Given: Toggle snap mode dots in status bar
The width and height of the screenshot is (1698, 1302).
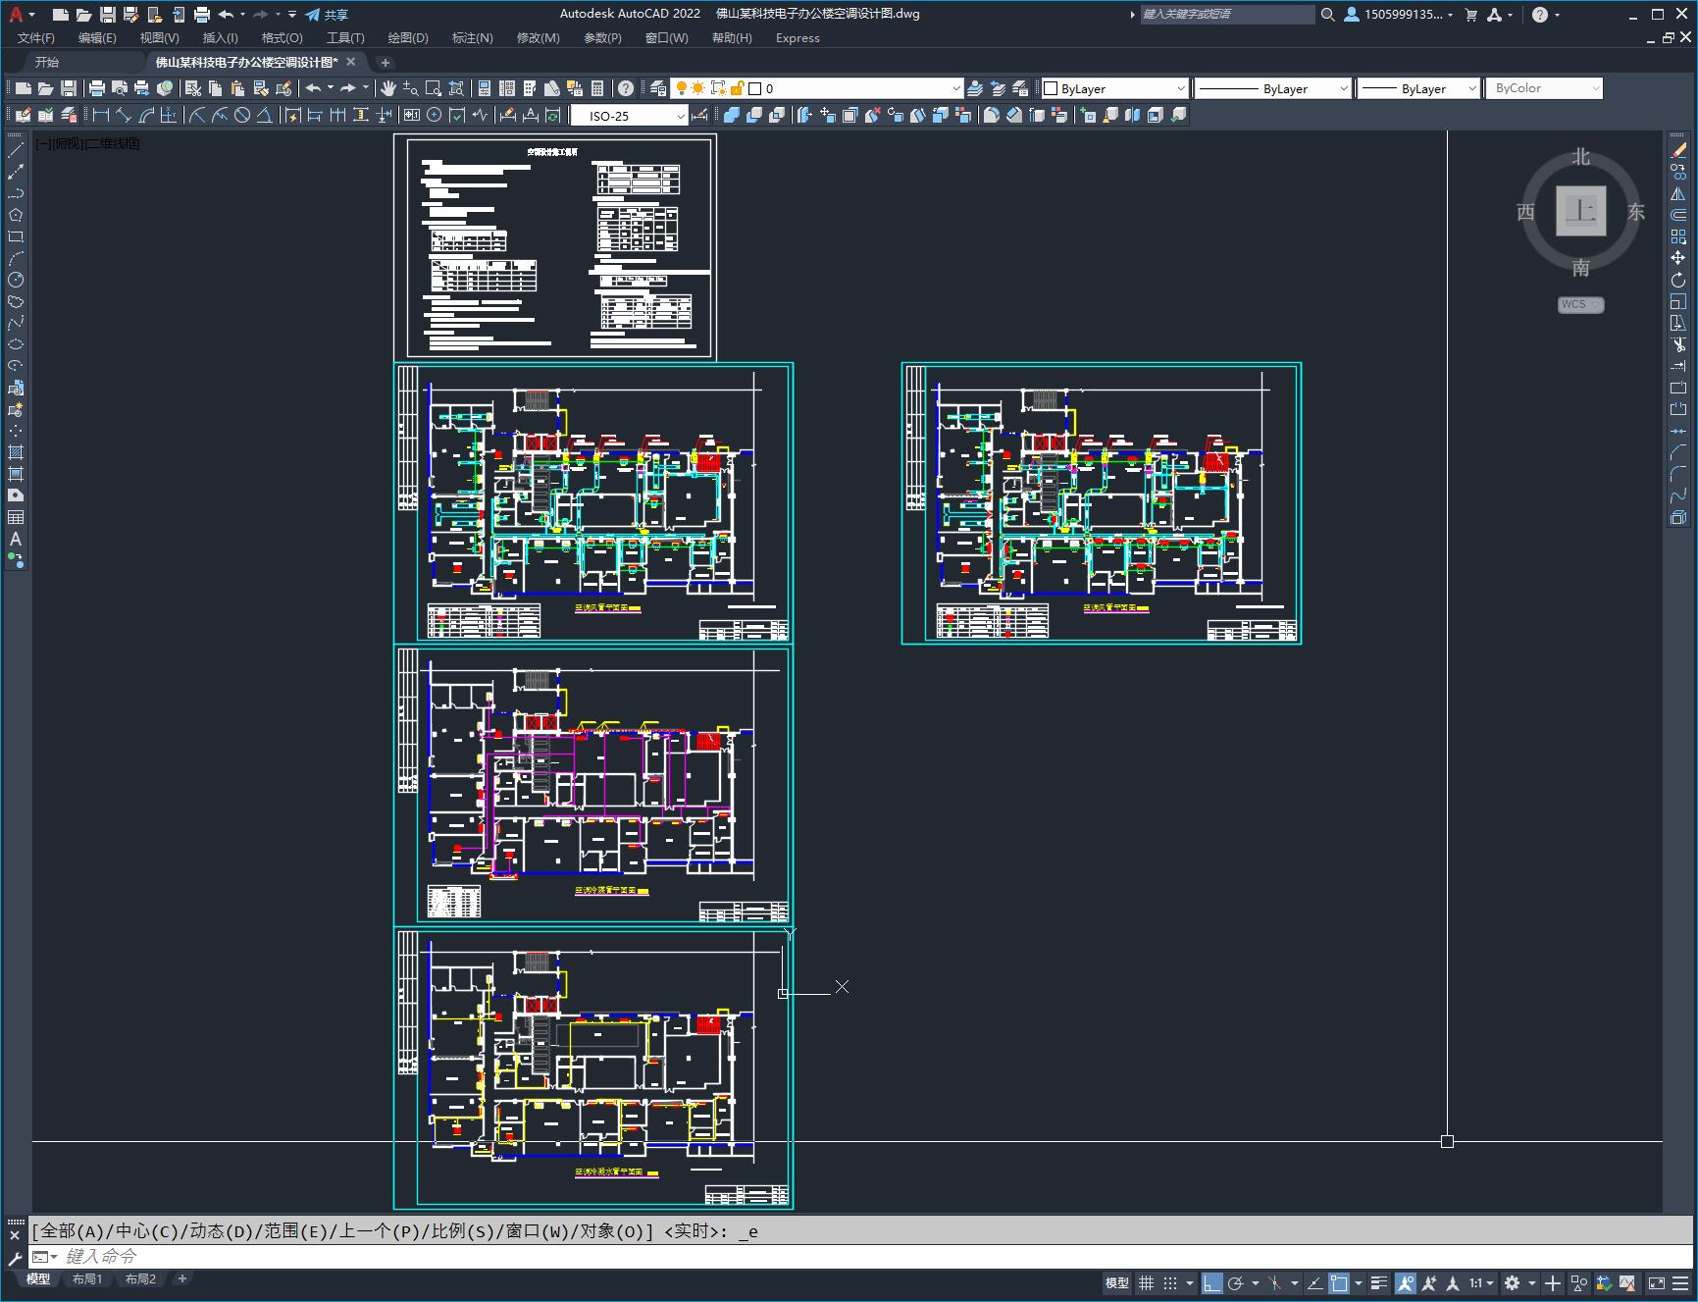Looking at the screenshot, I should (x=1169, y=1282).
